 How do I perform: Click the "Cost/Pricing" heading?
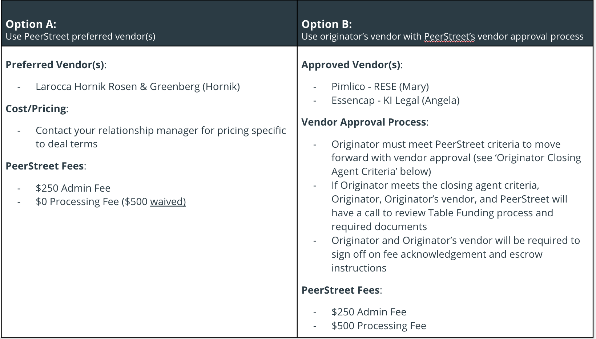tap(36, 109)
